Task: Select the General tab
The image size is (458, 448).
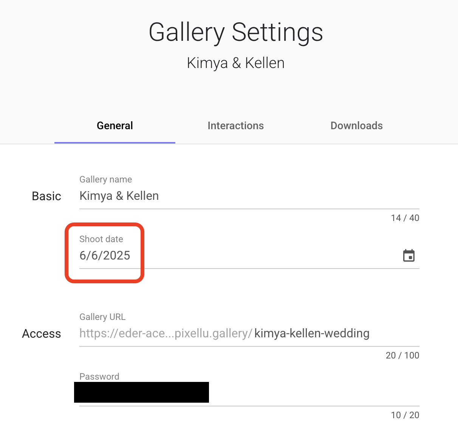Action: coord(115,125)
